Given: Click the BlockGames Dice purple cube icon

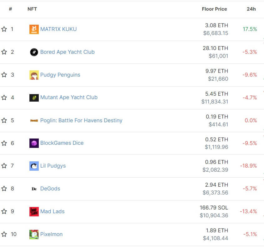Looking at the screenshot, I should point(34,143).
